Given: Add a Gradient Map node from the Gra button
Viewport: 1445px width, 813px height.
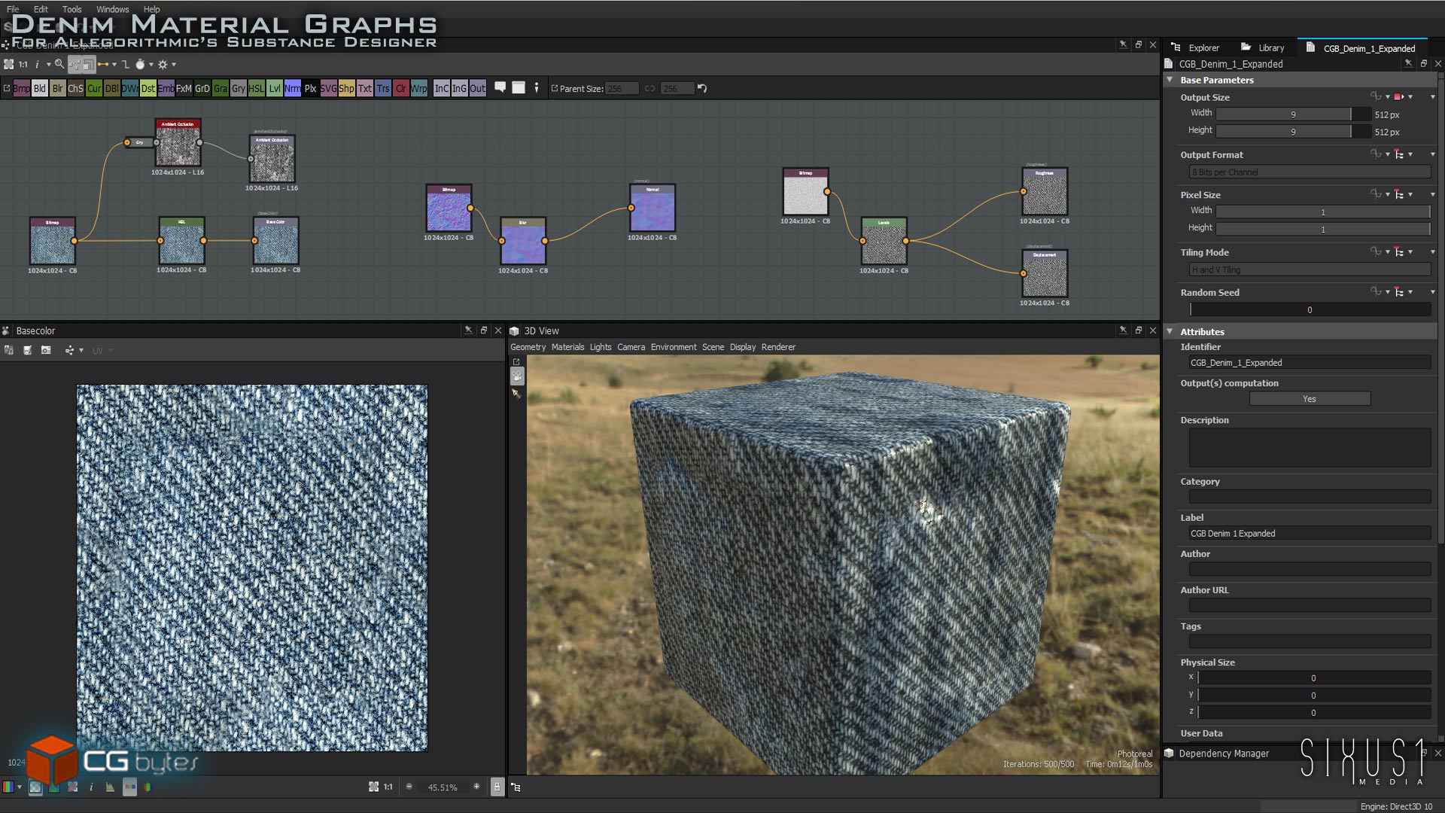Looking at the screenshot, I should click(x=220, y=89).
